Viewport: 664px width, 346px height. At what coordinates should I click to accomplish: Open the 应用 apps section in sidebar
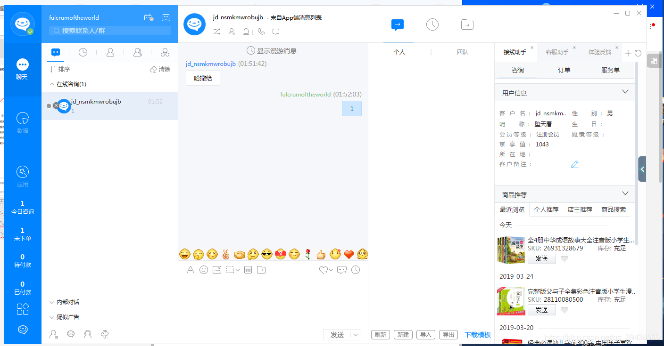(22, 177)
